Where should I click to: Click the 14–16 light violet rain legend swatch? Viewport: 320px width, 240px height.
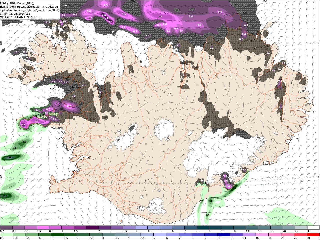tap(249, 235)
